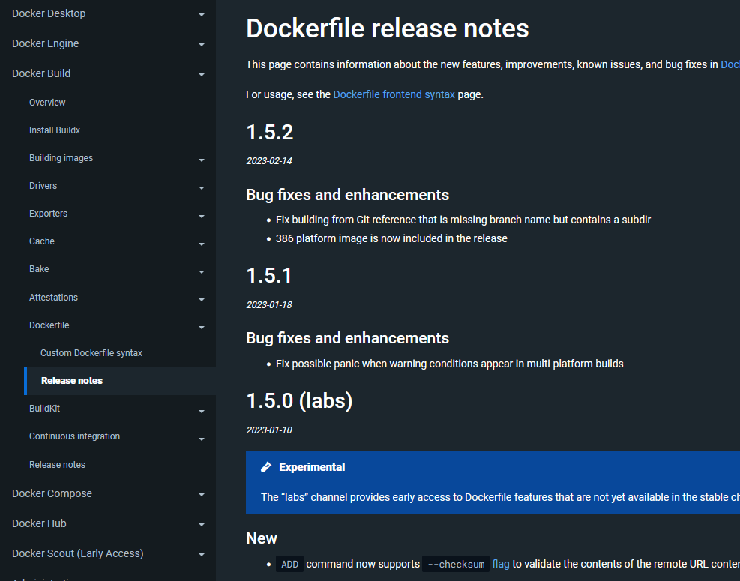
Task: Click the 2023-01-18 release date
Action: point(269,305)
